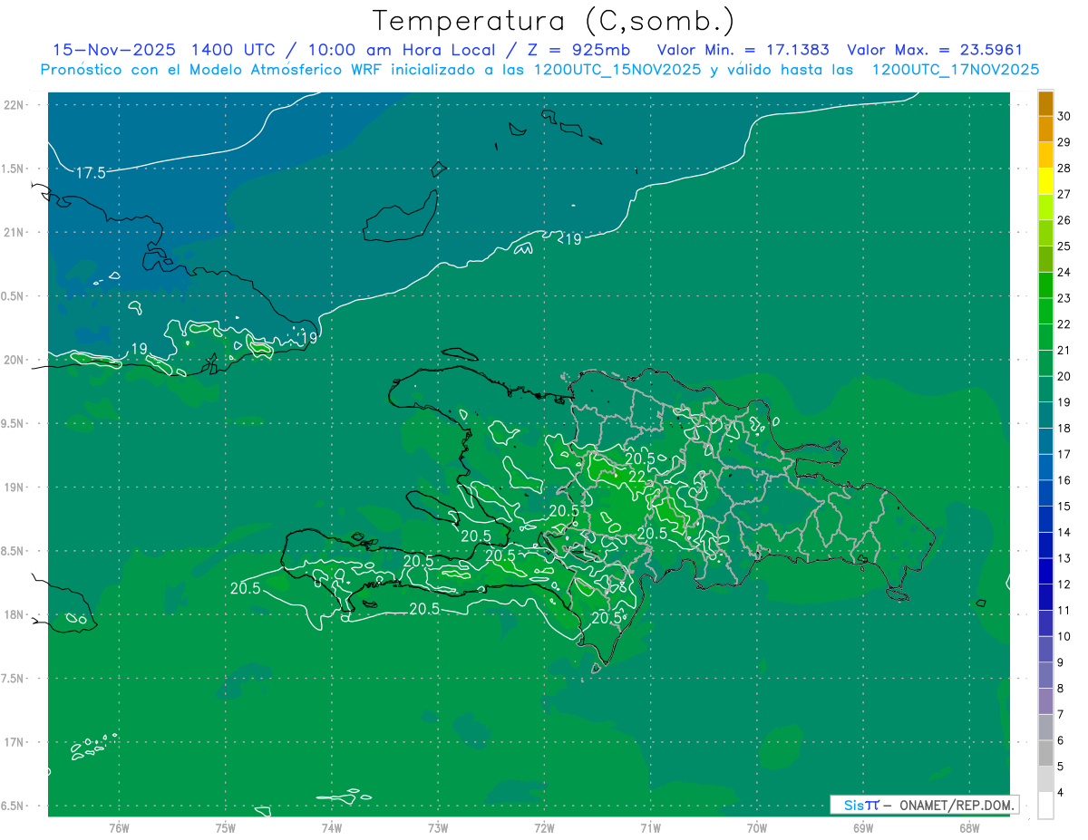Select the 72W longitude axis label
This screenshot has height=840, width=1088.
pos(544,827)
